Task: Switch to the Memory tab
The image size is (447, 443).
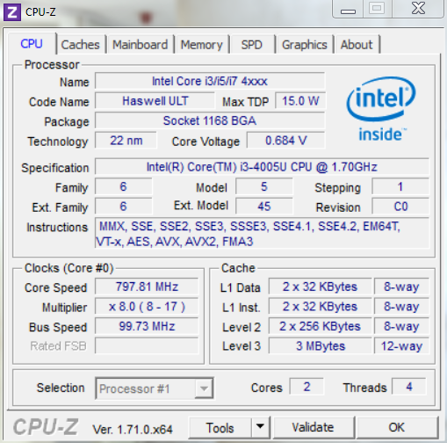Action: pyautogui.click(x=201, y=45)
